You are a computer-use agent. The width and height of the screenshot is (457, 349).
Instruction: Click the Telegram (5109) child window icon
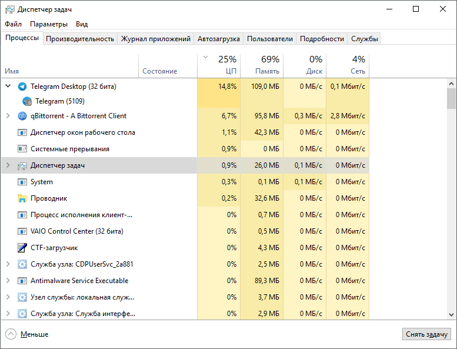(x=27, y=101)
